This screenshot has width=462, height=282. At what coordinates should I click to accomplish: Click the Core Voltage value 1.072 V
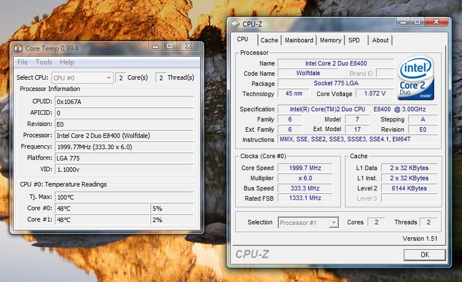375,93
